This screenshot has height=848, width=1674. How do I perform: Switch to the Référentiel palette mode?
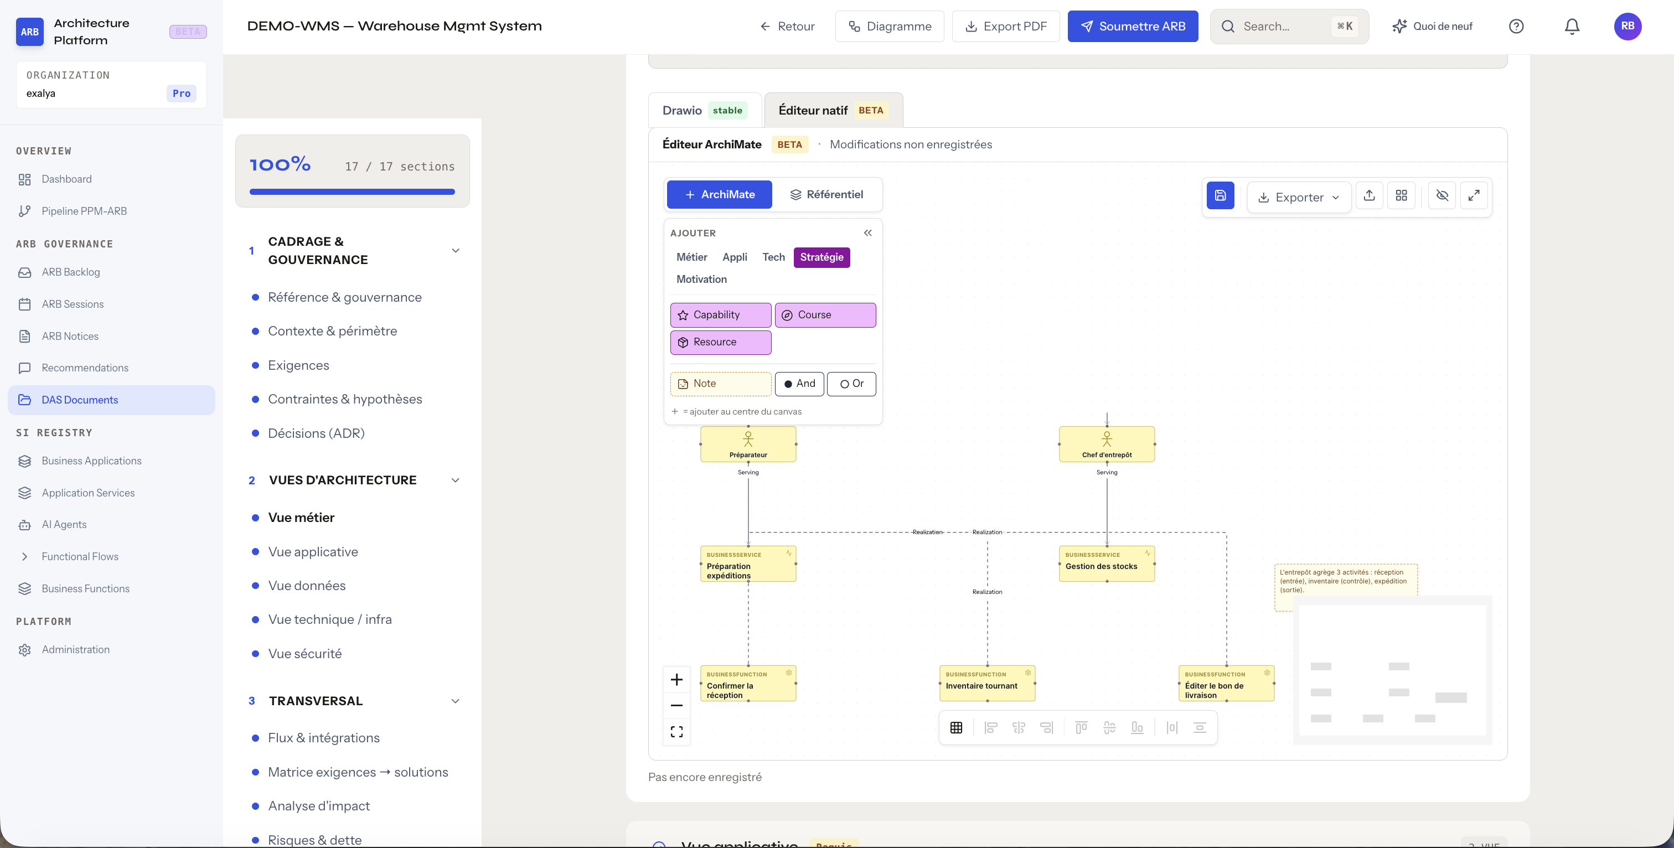click(x=826, y=195)
